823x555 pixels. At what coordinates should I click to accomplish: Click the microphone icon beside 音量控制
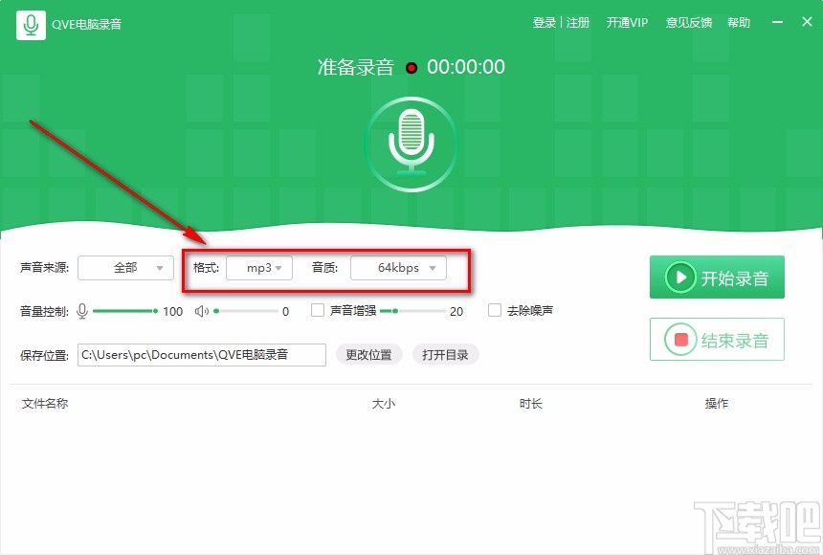81,310
